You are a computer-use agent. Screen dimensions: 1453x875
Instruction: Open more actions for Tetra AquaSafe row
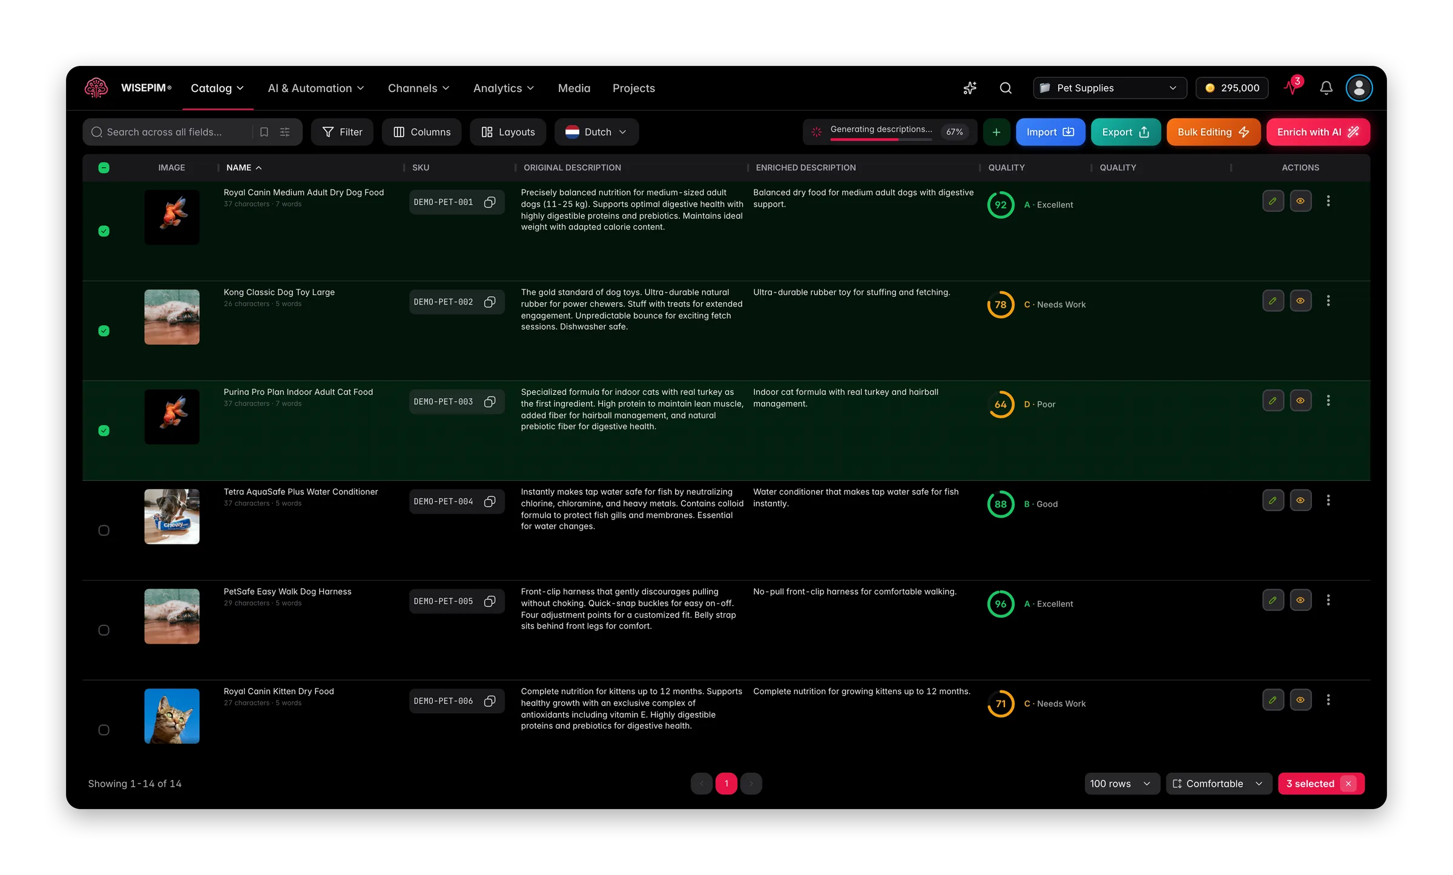[1328, 501]
